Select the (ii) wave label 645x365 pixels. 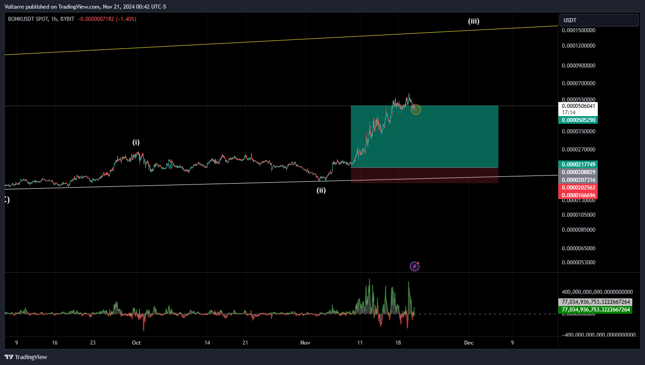point(321,190)
